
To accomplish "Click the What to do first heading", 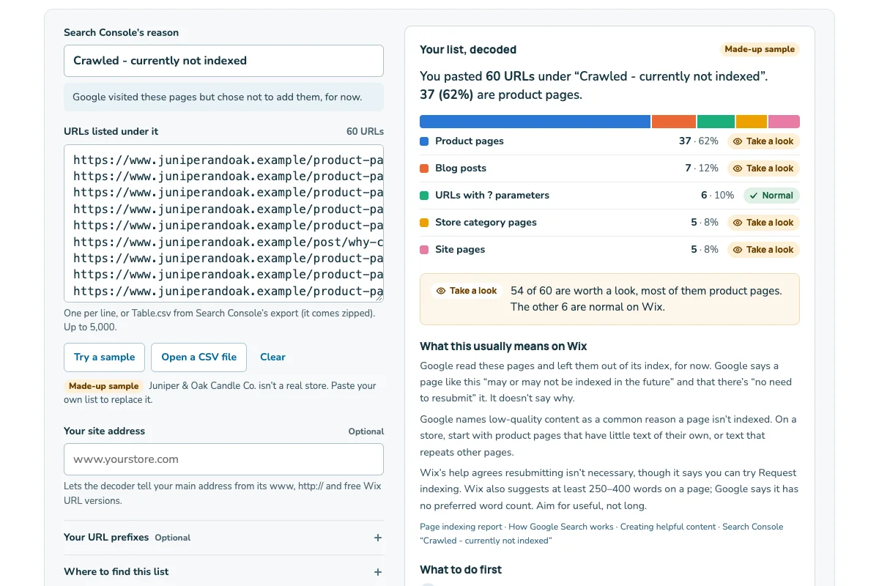I will pos(461,570).
